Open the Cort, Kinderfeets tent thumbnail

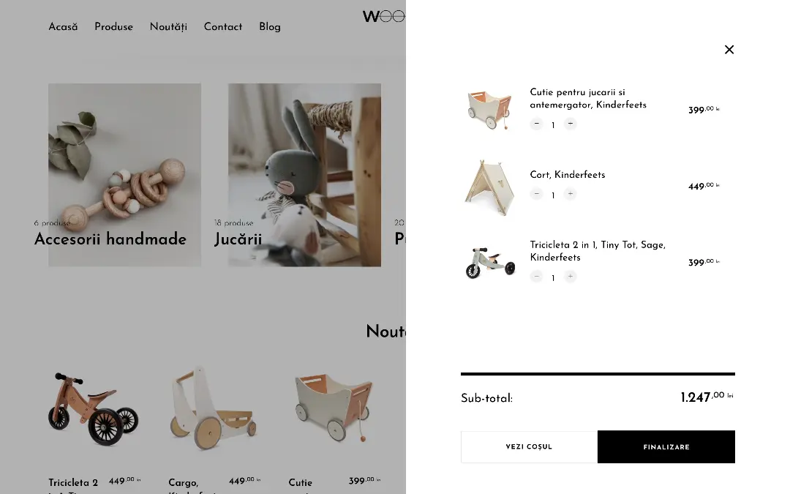[489, 187]
